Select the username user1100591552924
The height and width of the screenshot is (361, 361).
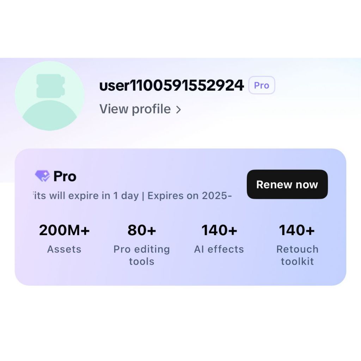coord(171,85)
